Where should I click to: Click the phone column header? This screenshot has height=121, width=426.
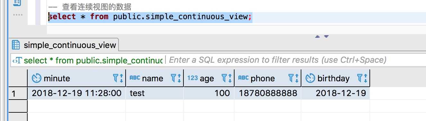point(268,78)
